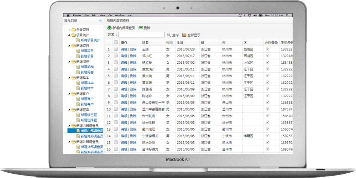This screenshot has height=178, width=356.
Task: Open the Window menu in menu bar
Action: [x=120, y=15]
